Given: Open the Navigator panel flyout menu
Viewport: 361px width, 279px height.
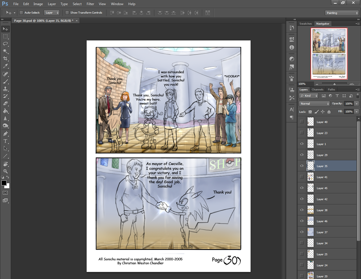Looking at the screenshot, I should pyautogui.click(x=357, y=24).
